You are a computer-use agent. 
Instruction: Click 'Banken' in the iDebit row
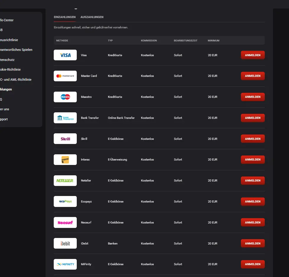tap(113, 243)
